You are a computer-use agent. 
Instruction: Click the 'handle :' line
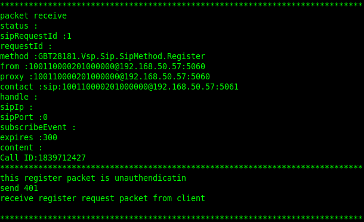click(x=19, y=97)
